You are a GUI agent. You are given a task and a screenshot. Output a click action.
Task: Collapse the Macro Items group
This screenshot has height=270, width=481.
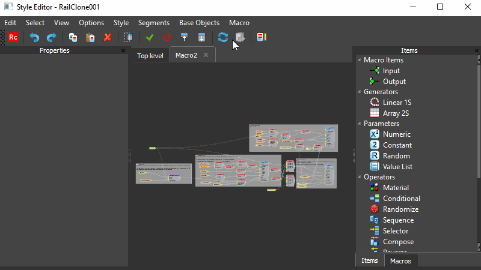click(359, 60)
